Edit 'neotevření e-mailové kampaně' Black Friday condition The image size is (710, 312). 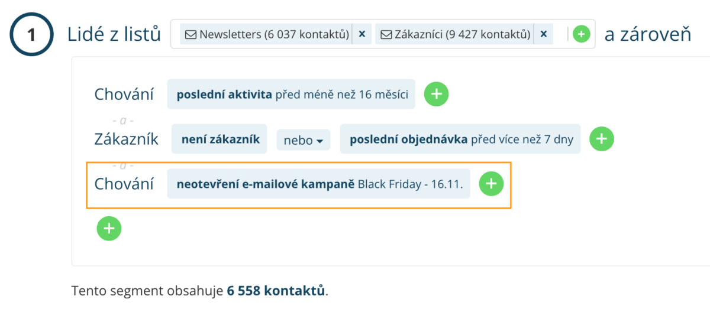coord(319,184)
